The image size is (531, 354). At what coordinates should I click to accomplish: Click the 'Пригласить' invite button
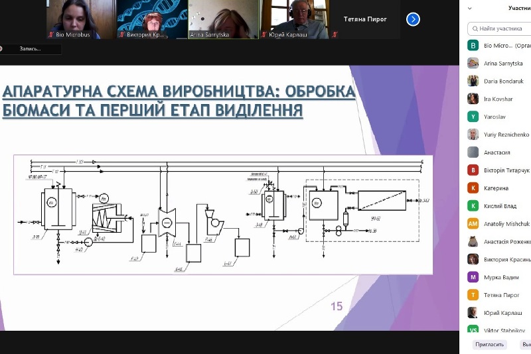point(489,345)
